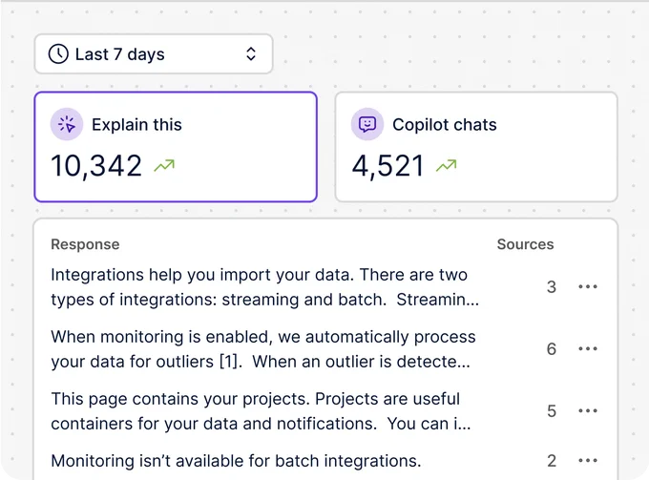Click the Explain this cursor sparkle icon
649x480 pixels.
[67, 124]
